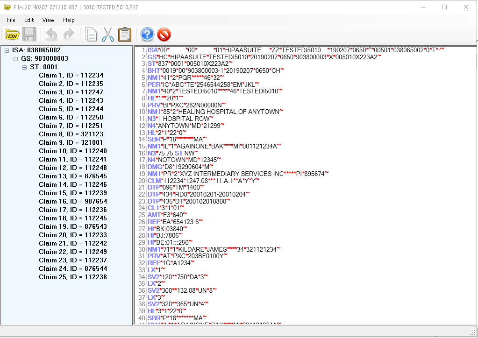Click the REF*EA*654123-6 line
This screenshot has height=338, width=478.
pos(175,222)
